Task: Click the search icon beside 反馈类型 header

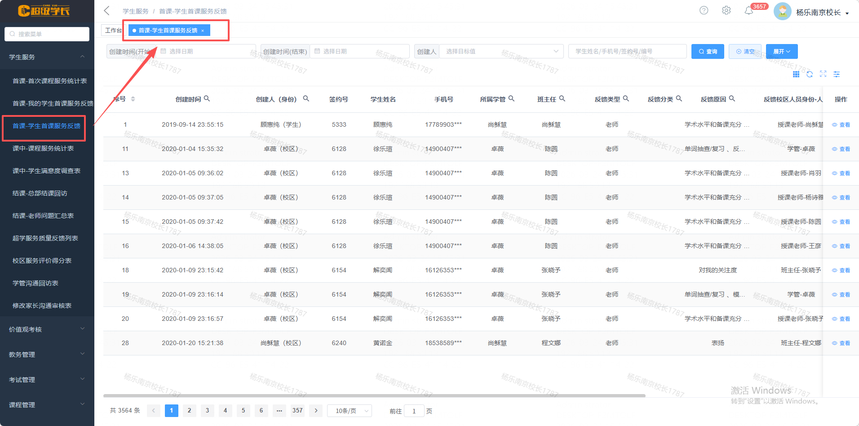Action: (x=626, y=98)
